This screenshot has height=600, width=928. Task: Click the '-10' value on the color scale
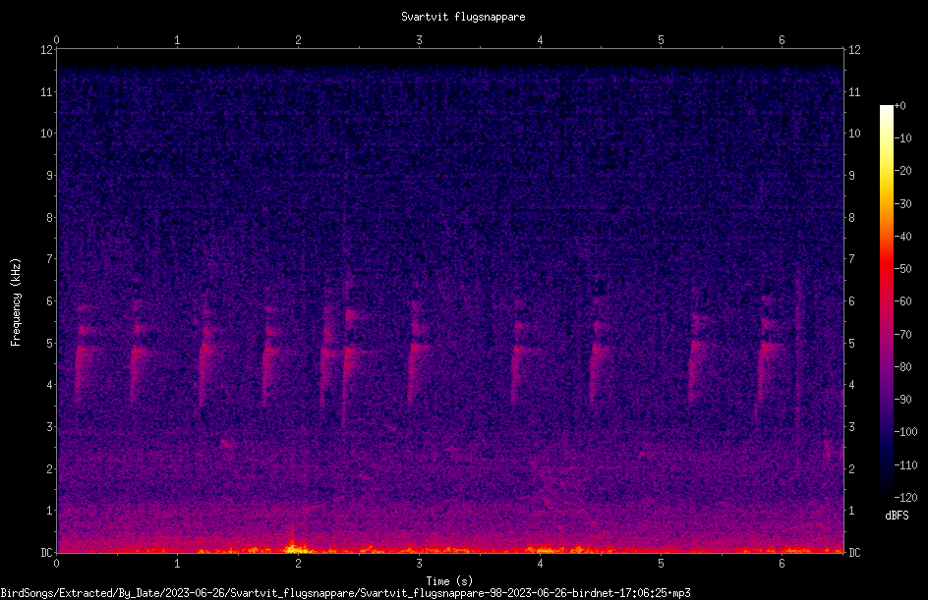click(902, 138)
